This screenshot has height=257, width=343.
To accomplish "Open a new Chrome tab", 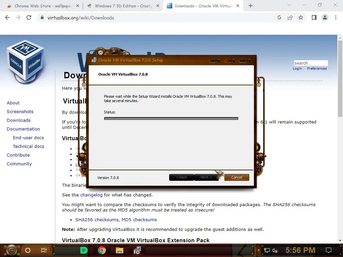I will pyautogui.click(x=251, y=6).
